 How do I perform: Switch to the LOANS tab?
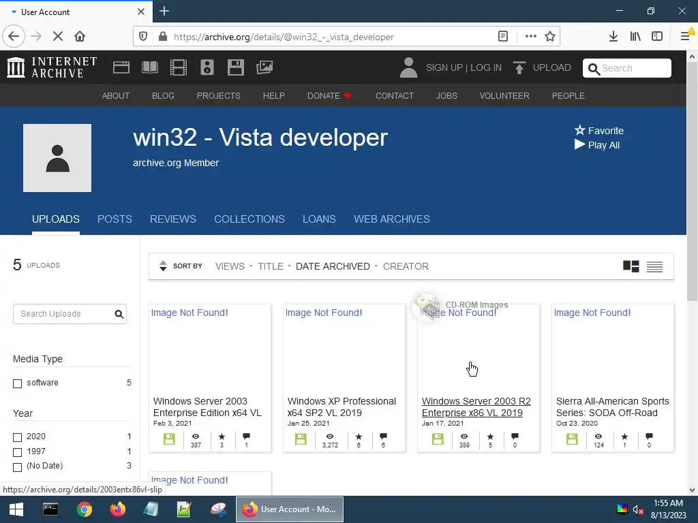(319, 219)
